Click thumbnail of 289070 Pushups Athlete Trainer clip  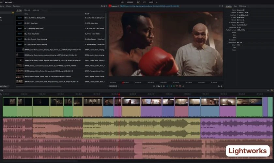coord(20,71)
